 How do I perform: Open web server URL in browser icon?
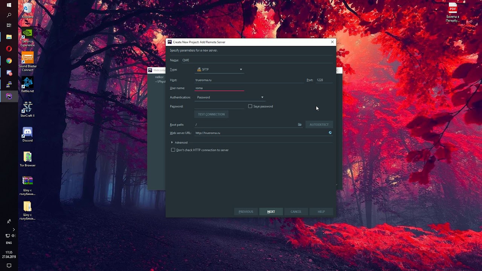(330, 133)
